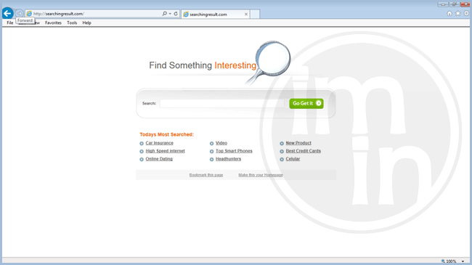Click the Todays Most Searched heading
This screenshot has width=472, height=265.
tap(166, 134)
